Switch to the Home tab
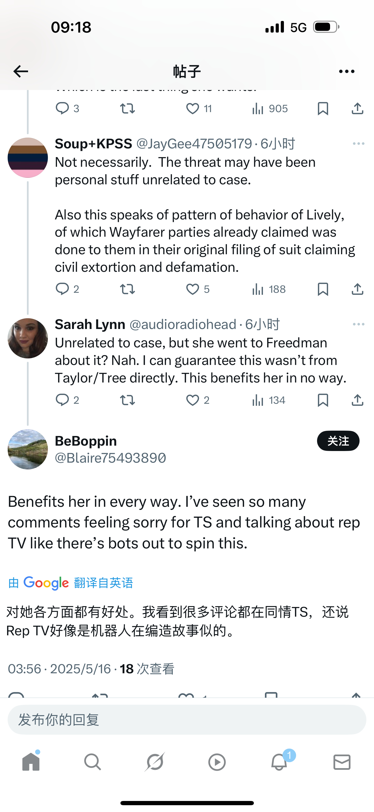374x812 pixels. [31, 762]
